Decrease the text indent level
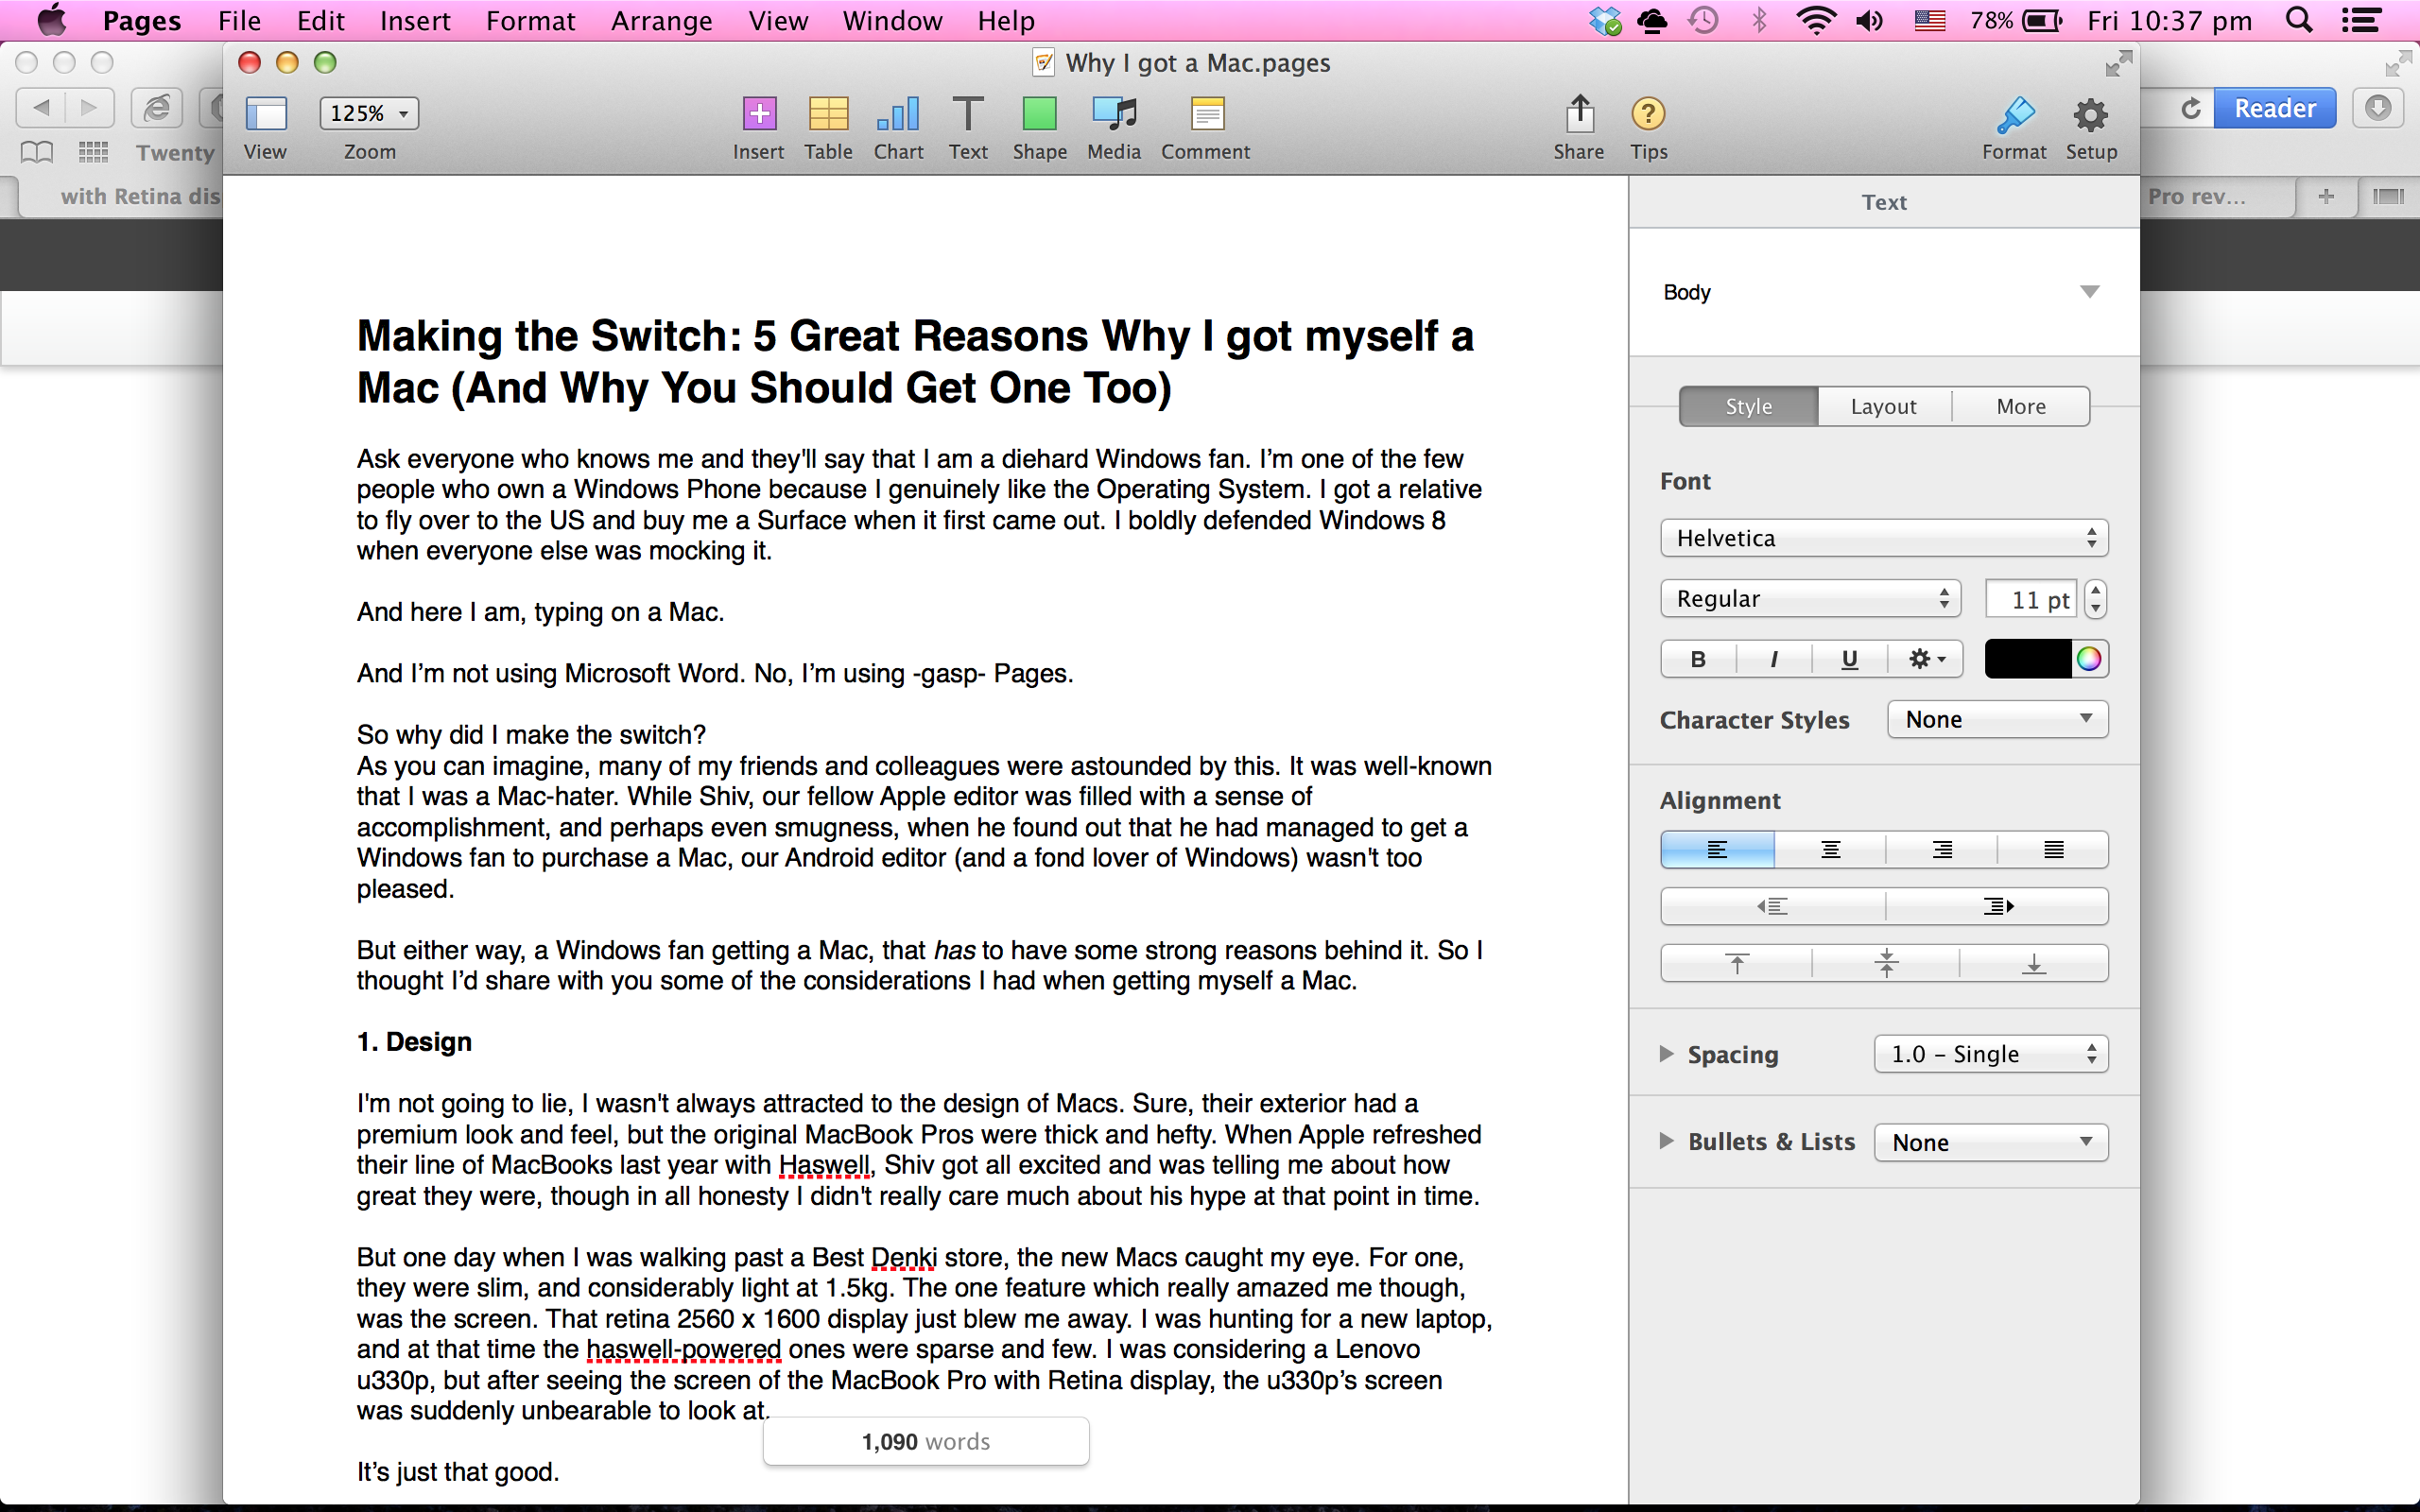 click(x=1772, y=906)
